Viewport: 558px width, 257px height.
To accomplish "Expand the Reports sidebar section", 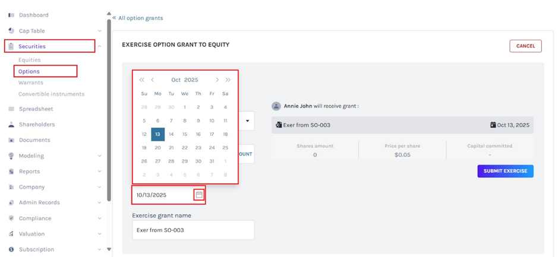I will point(99,172).
